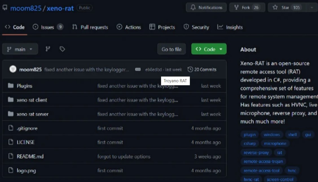Copy commit SHA eb8edbd using the copy icon
Viewport: 318px width, 182px height.
tap(137, 69)
